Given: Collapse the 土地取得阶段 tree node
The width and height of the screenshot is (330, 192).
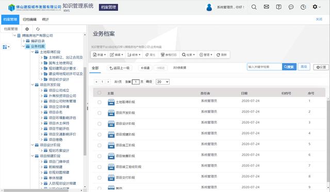Looking at the screenshot, I should [32, 52].
